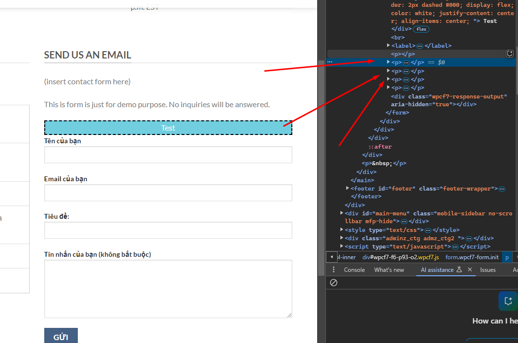
Task: Switch to the Console drawer tab
Action: coord(354,270)
